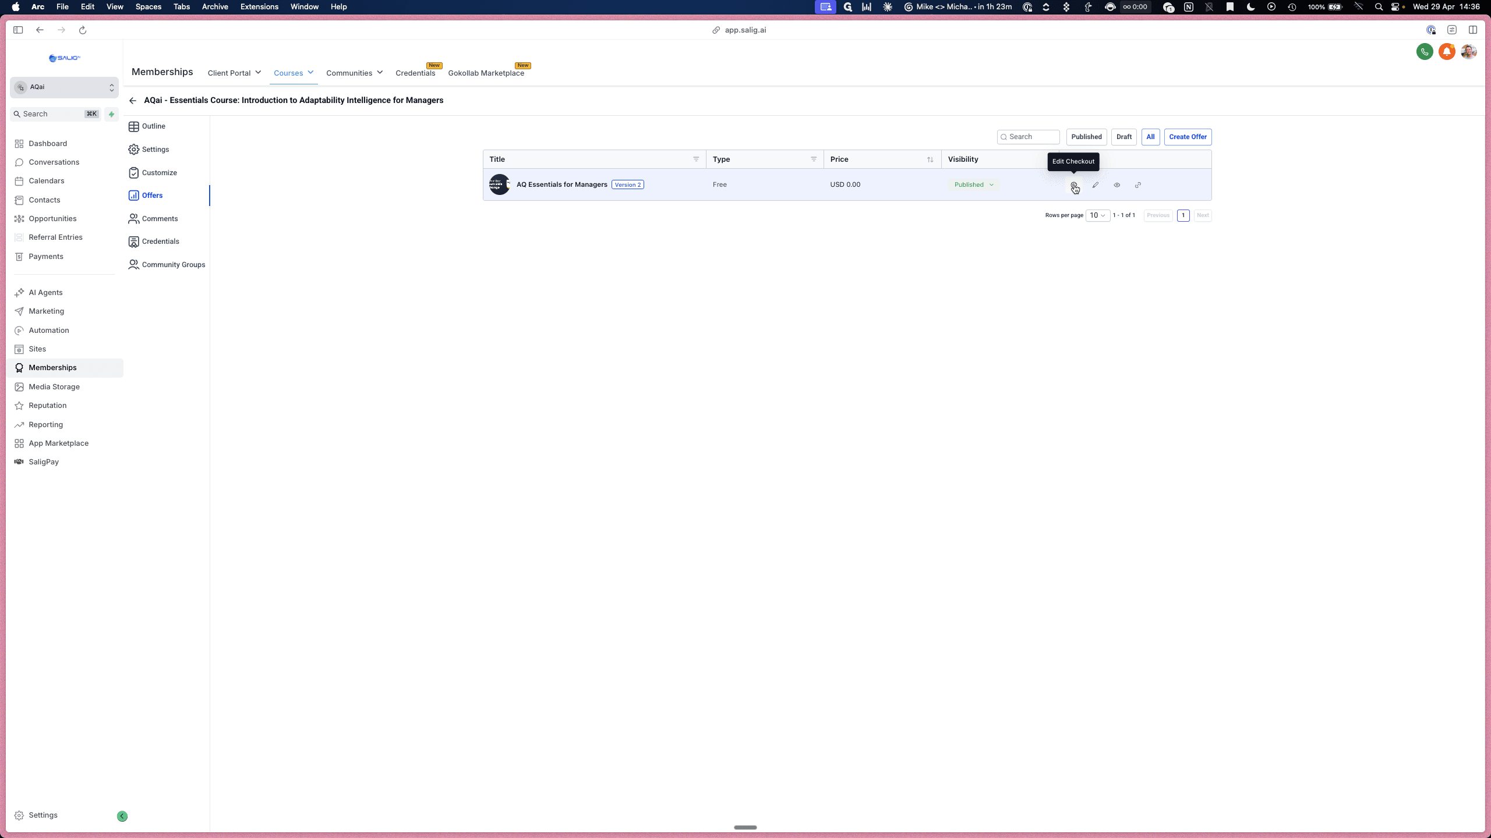Open the AQai account switcher
The image size is (1491, 838).
64,87
